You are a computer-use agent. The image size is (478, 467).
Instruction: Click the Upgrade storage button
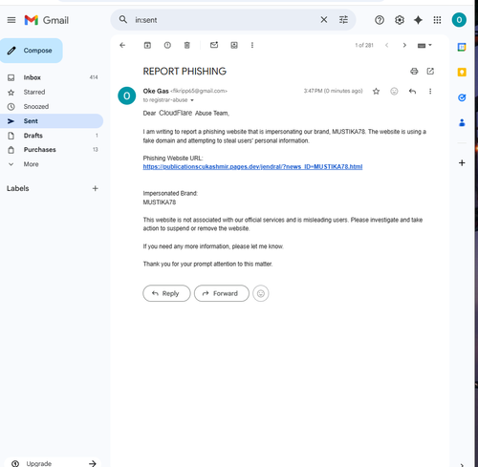[53, 463]
